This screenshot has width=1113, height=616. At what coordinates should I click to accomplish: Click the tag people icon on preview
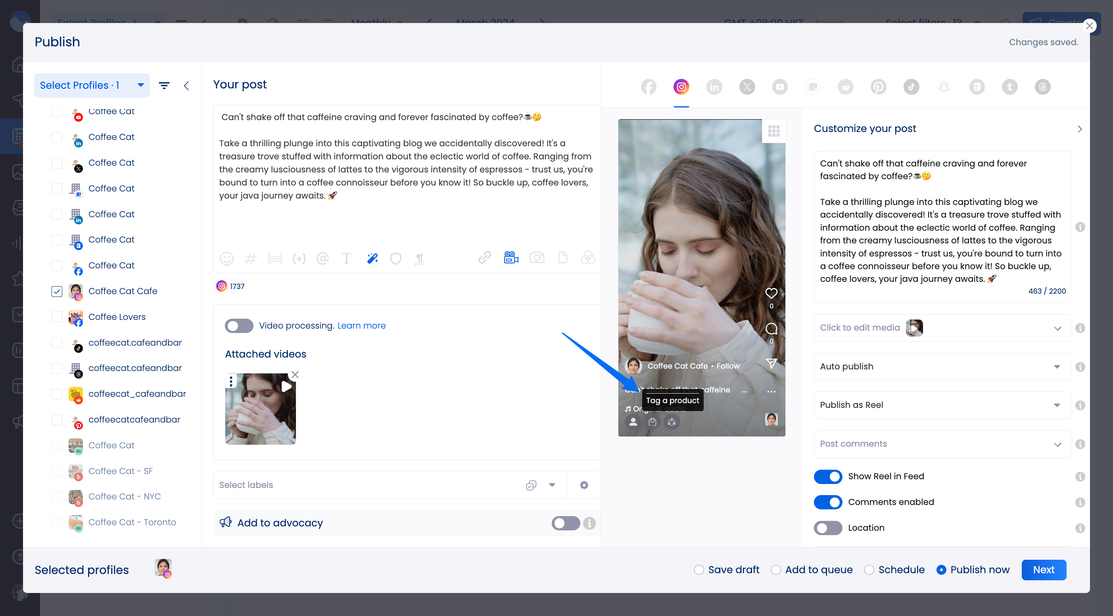(x=633, y=422)
